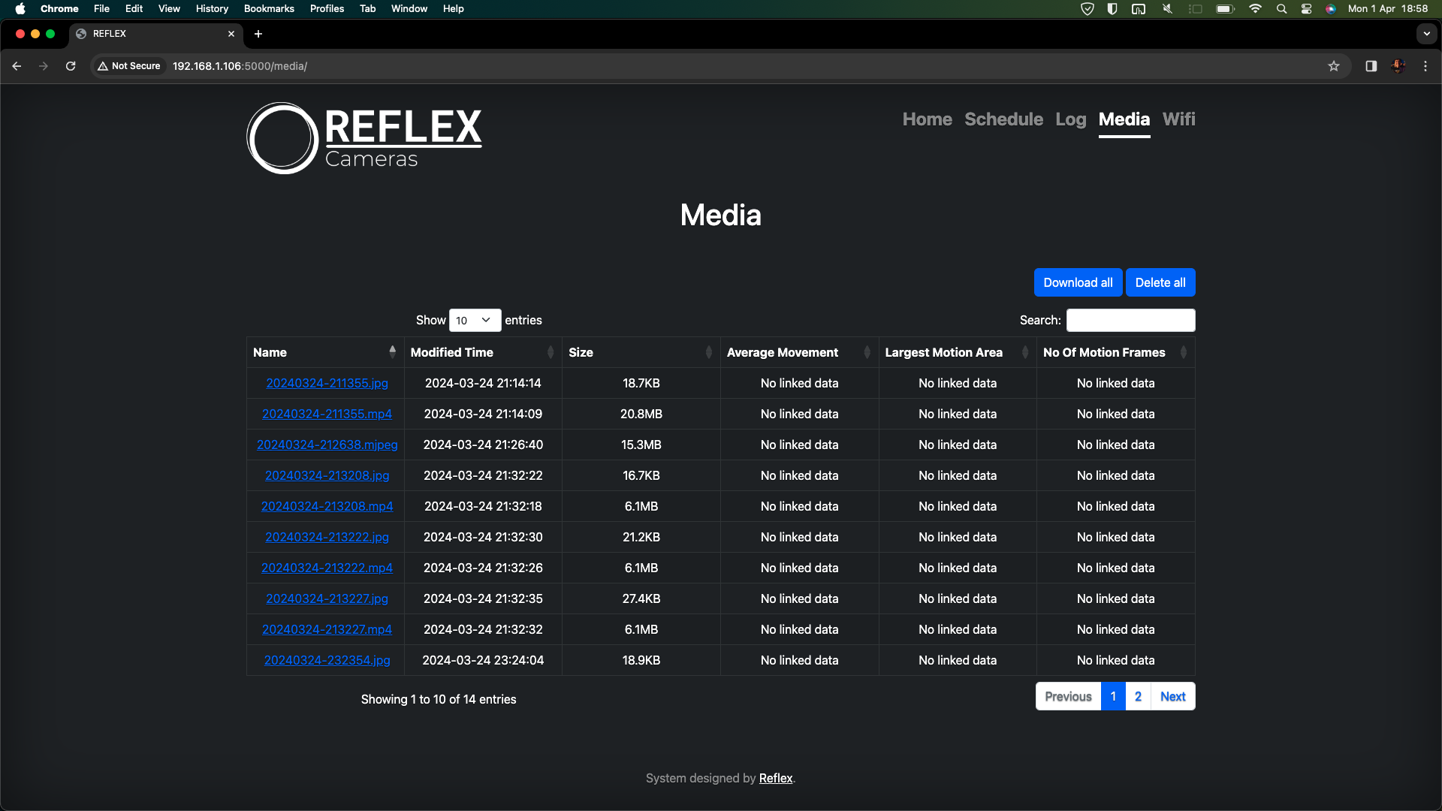Open file 20240324-213208.mp4
The image size is (1442, 811).
pyautogui.click(x=327, y=506)
